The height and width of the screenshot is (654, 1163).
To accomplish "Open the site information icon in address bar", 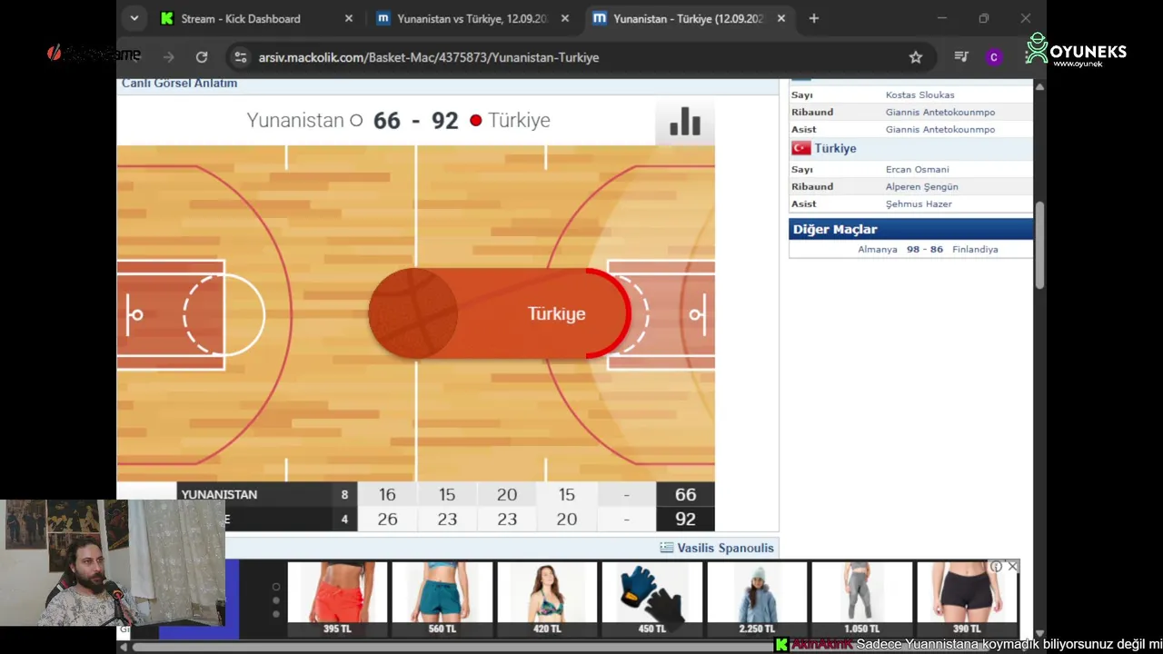I will (240, 57).
